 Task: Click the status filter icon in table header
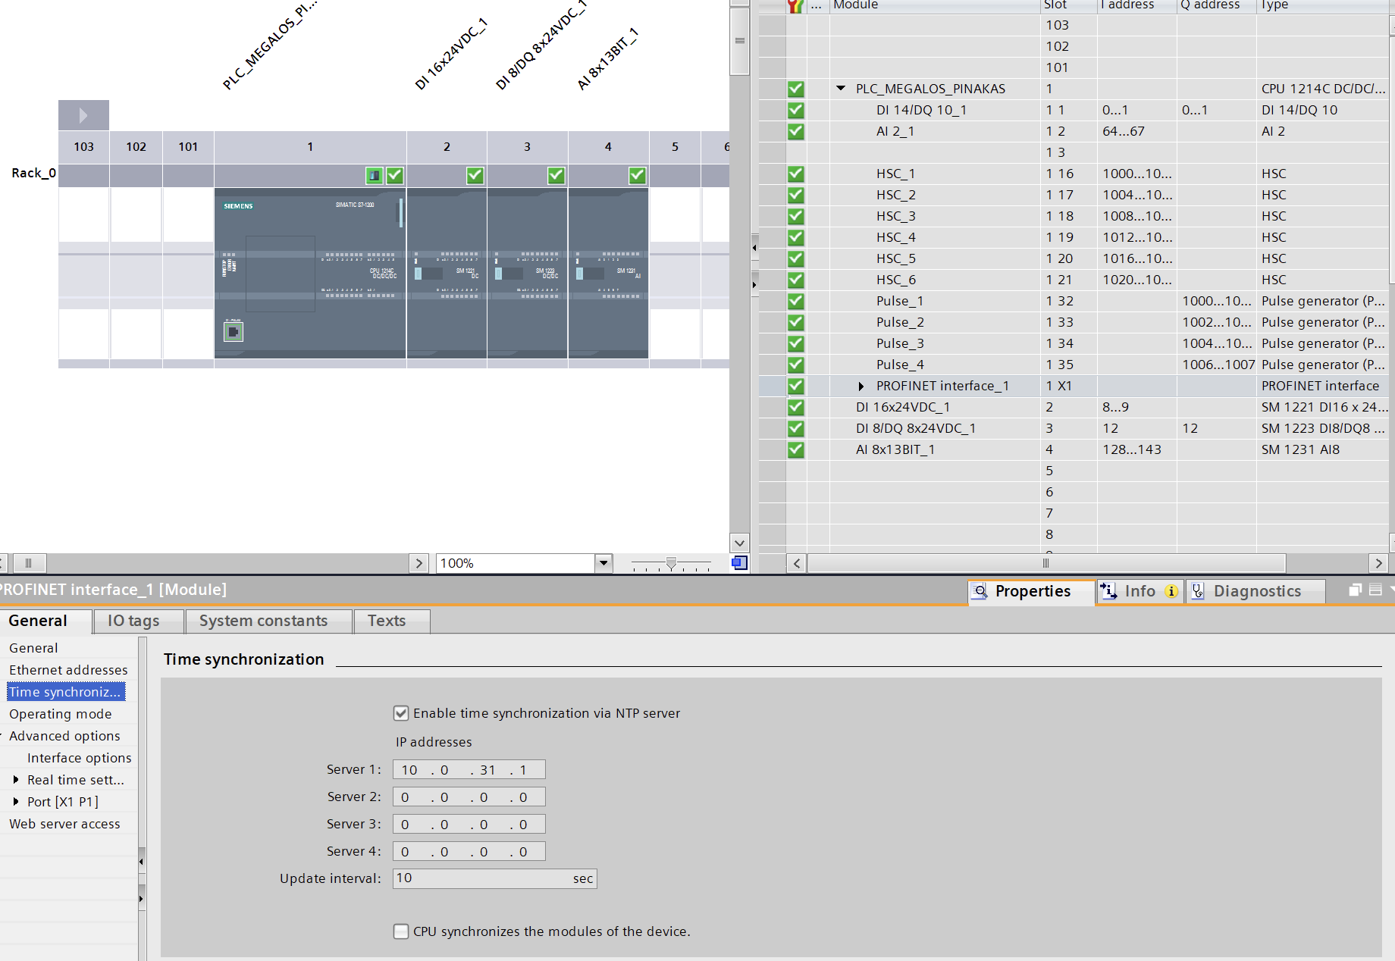[795, 5]
